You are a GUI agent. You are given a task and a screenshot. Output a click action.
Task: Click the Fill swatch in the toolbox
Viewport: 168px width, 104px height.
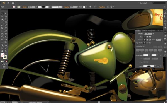(x=3, y=55)
